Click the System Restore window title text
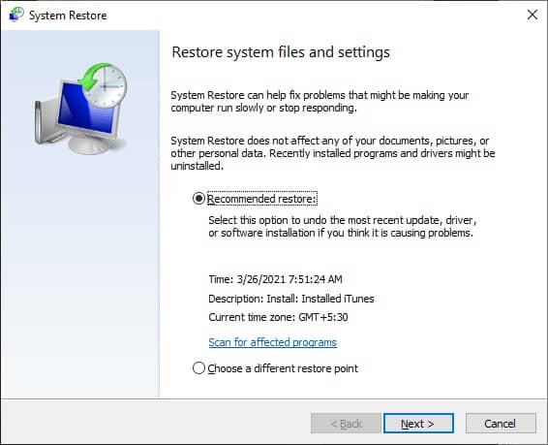 pos(68,16)
